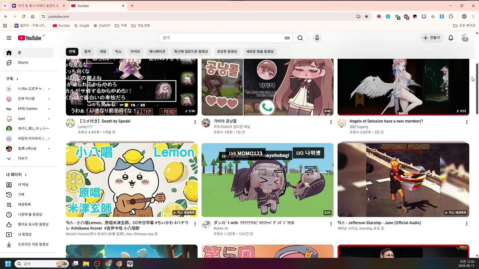This screenshot has width=479, height=269.
Task: Open more options for Jefferson Starship mix
Action: [467, 224]
